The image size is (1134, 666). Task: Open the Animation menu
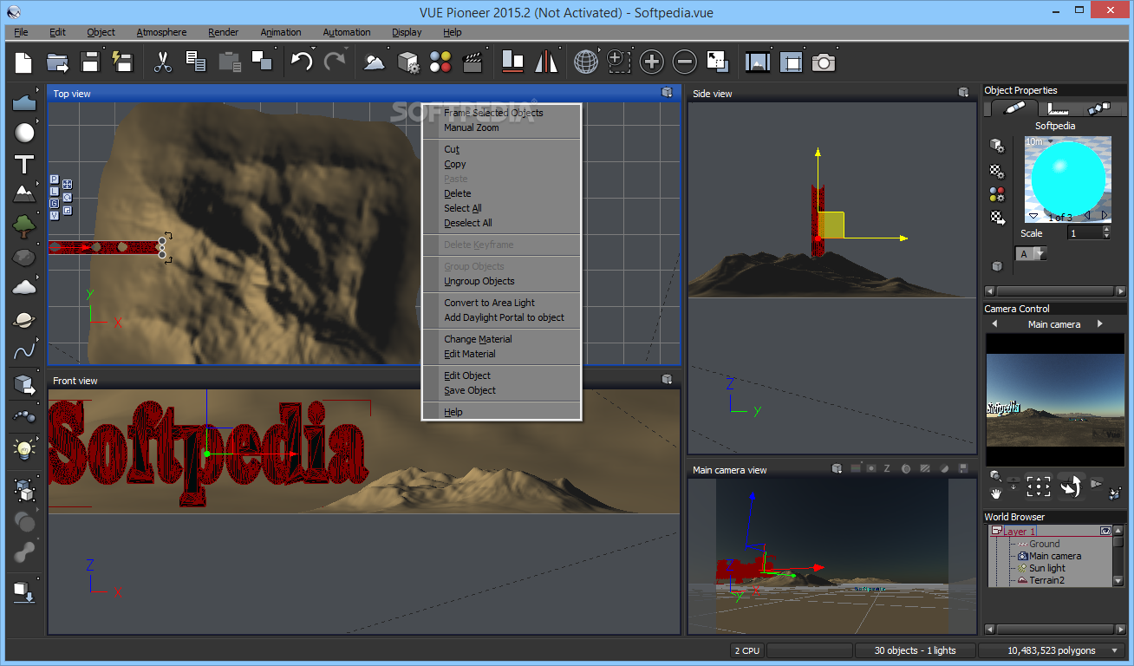click(281, 32)
